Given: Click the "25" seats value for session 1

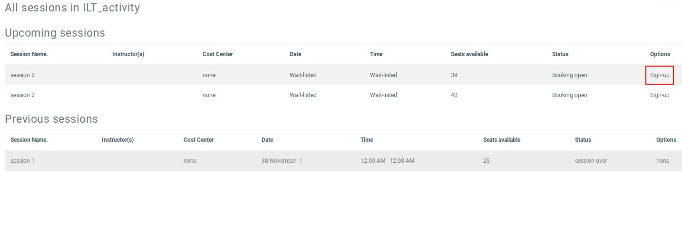Looking at the screenshot, I should click(x=486, y=161).
